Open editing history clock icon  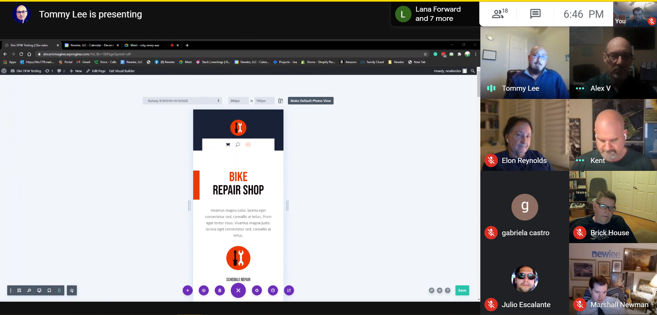click(x=273, y=290)
